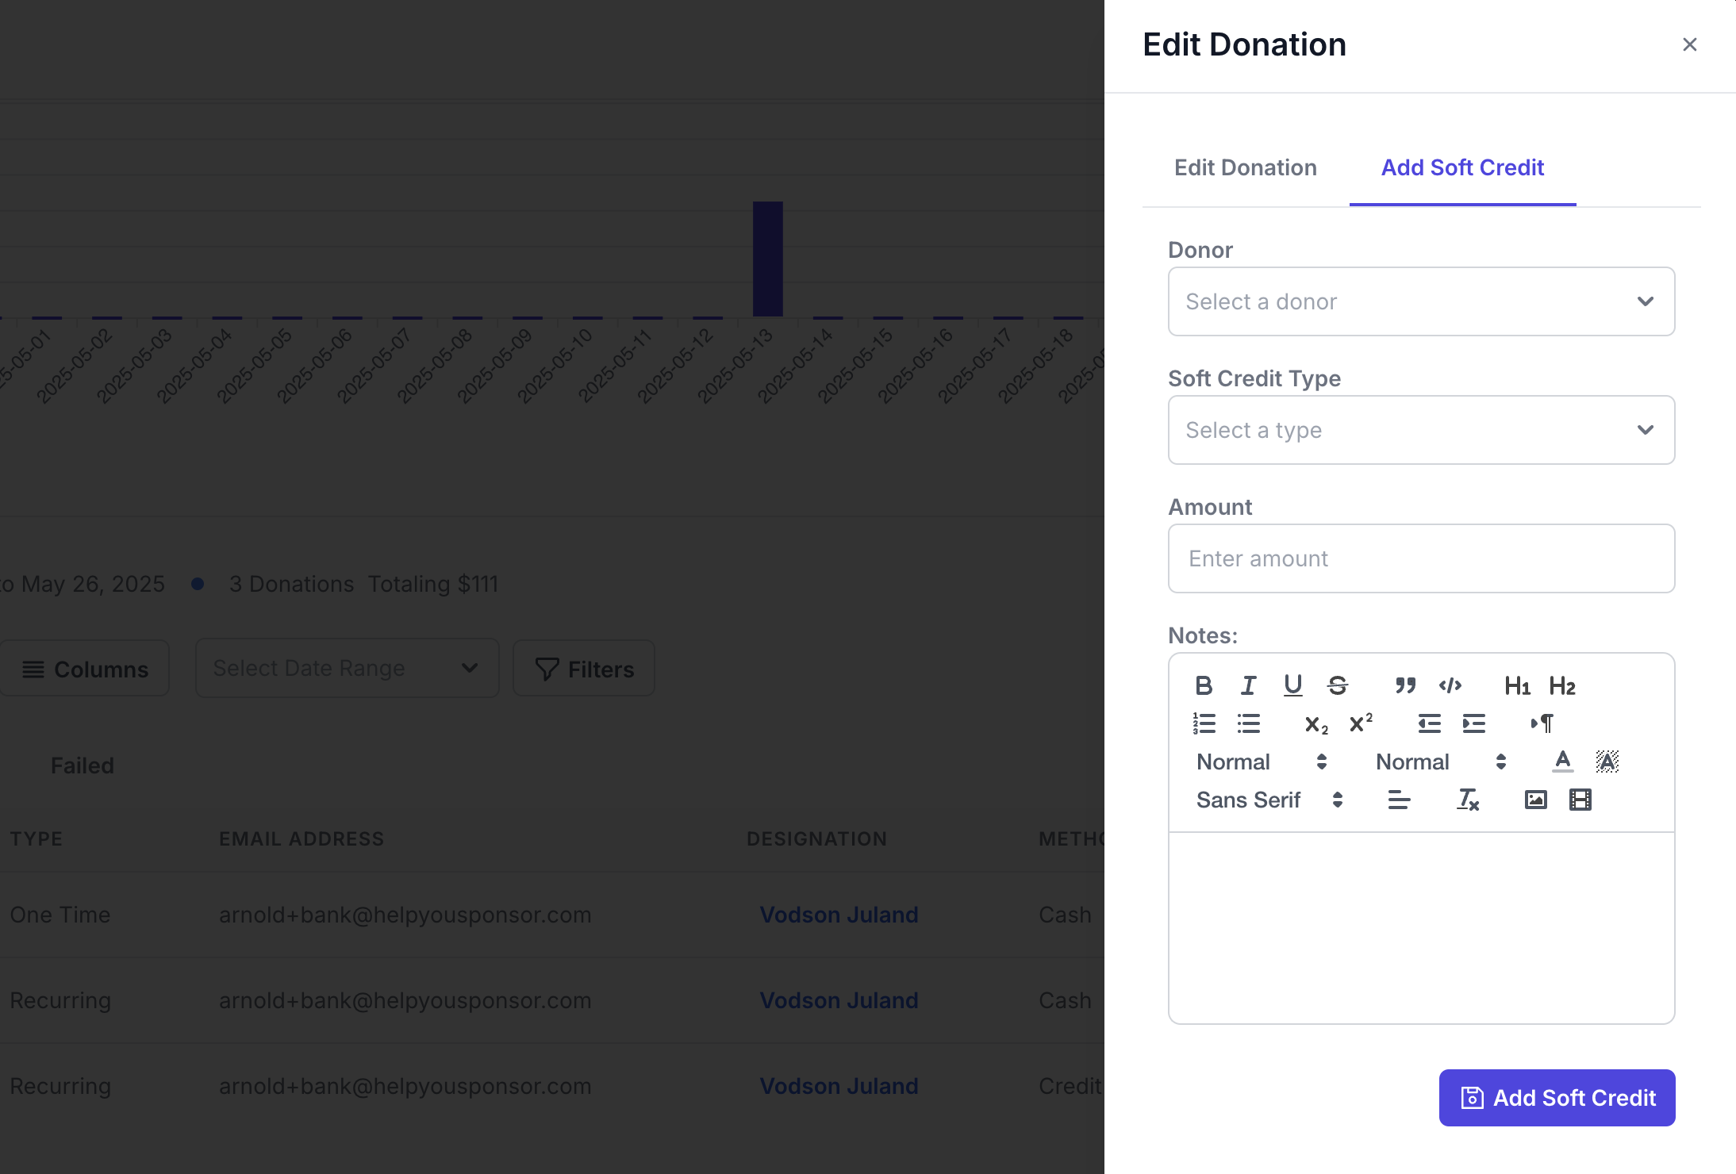
Task: Insert an image into notes
Action: tap(1535, 800)
